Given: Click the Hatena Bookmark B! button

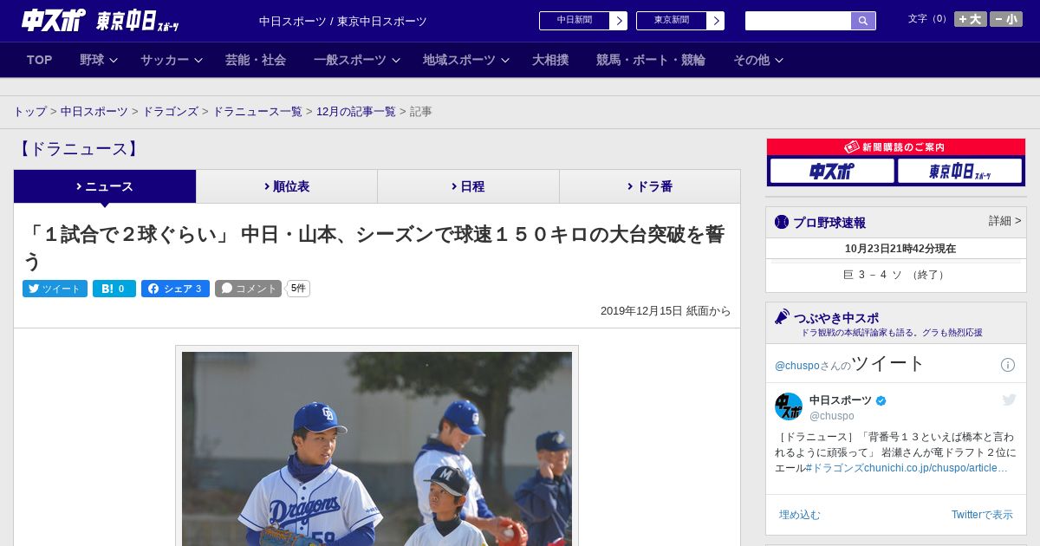Looking at the screenshot, I should pyautogui.click(x=114, y=289).
